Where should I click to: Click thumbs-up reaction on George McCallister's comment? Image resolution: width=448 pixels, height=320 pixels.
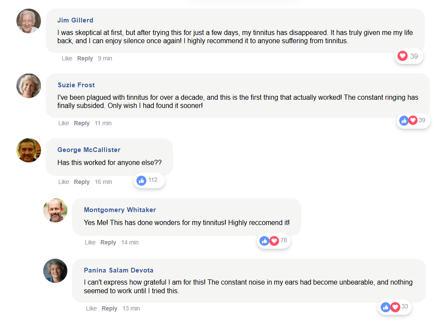(x=141, y=181)
